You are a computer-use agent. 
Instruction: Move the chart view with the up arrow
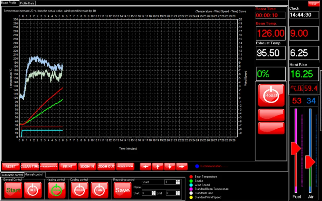click(x=157, y=166)
